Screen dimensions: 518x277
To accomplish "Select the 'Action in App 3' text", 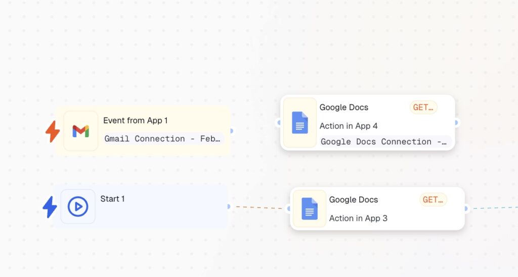I will (358, 218).
